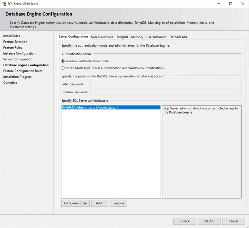Click the Enter password field
Viewport: 249px width, 228px height.
tap(166, 84)
